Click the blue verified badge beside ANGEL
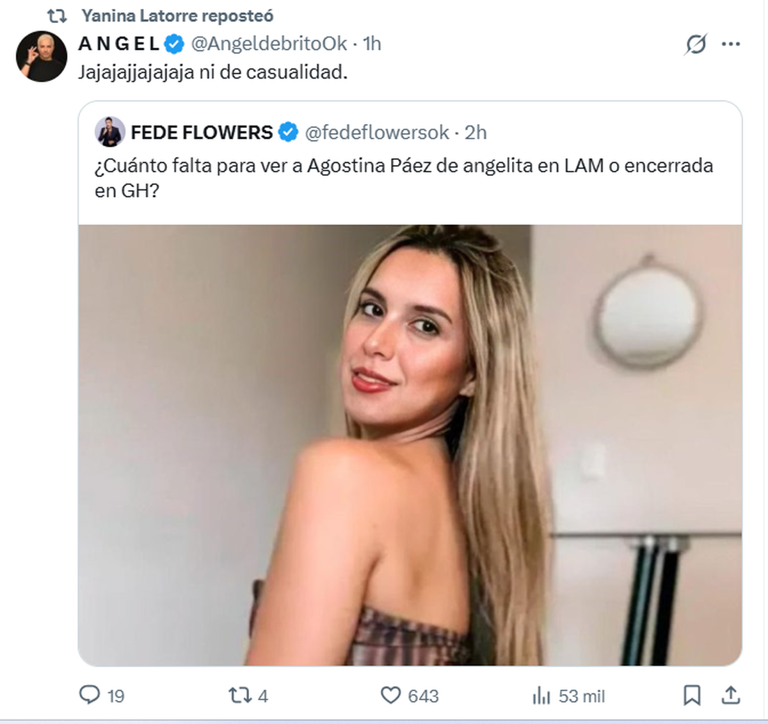Screen dimensions: 768x724 click(175, 43)
